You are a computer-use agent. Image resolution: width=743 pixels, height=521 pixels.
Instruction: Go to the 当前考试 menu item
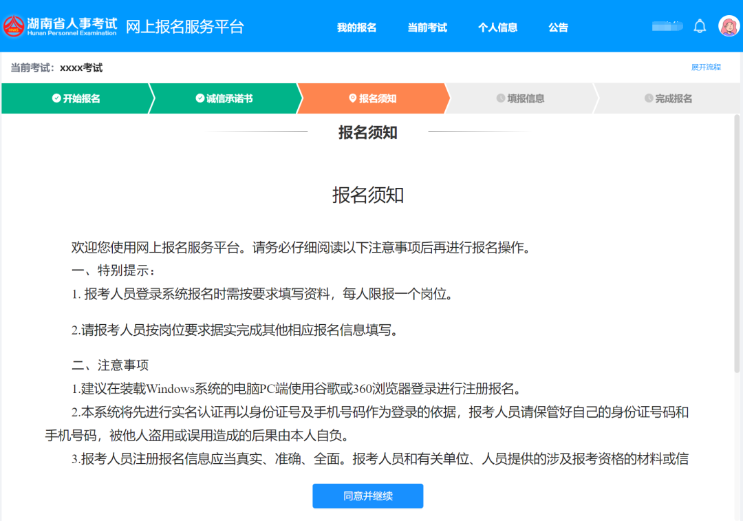(427, 28)
